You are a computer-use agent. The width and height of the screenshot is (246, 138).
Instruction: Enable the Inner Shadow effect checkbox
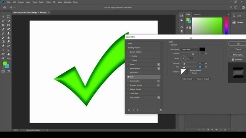click(128, 69)
